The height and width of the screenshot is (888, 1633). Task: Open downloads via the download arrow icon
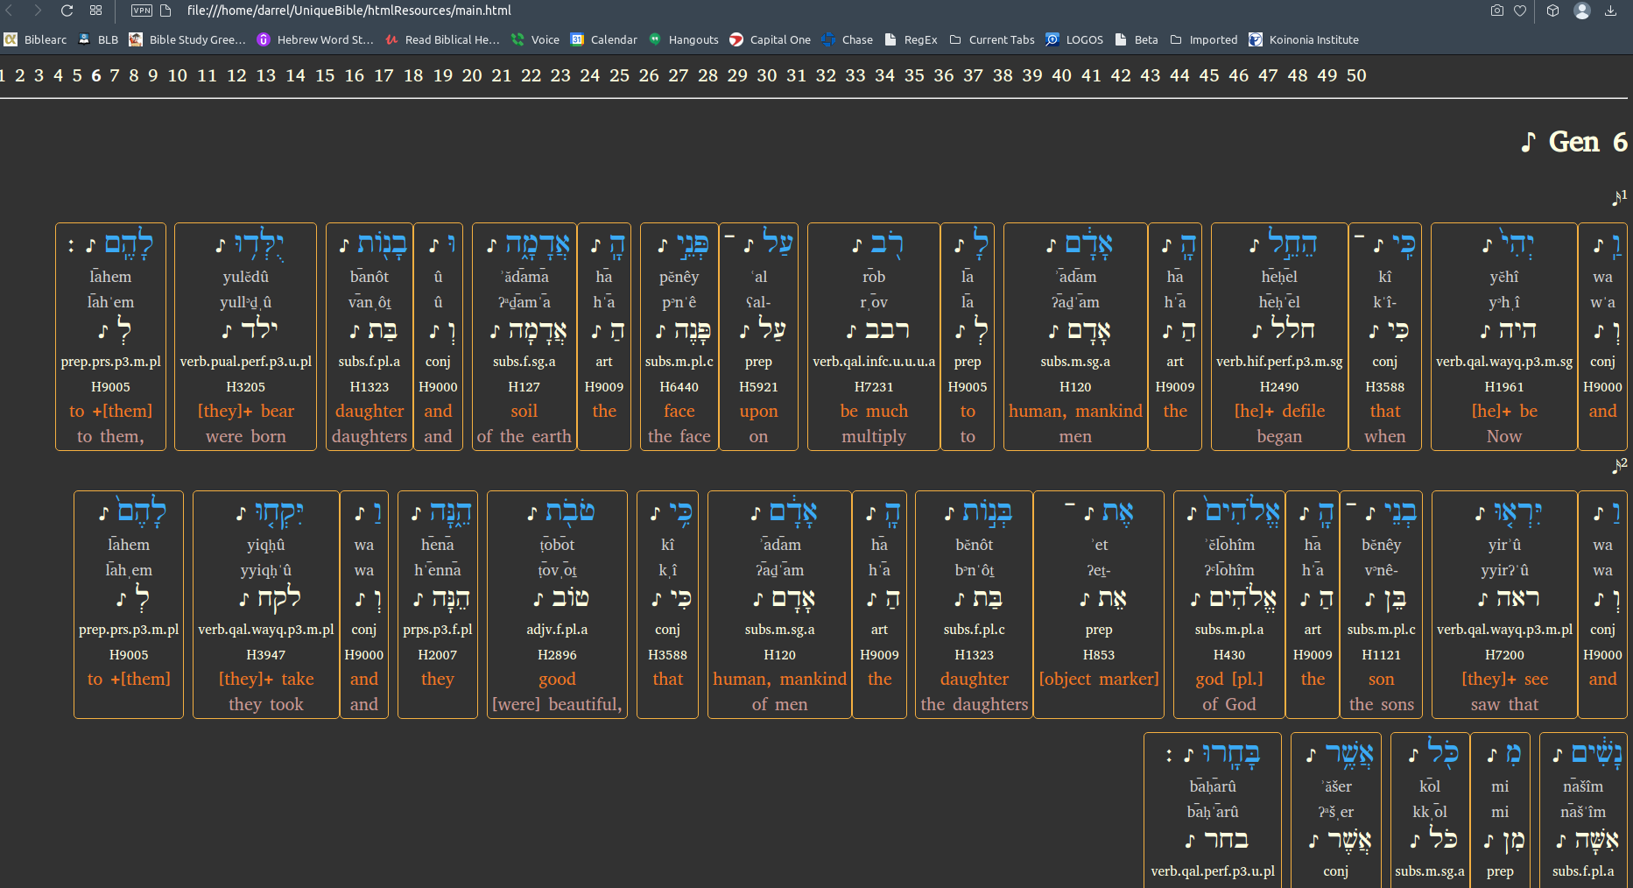(x=1611, y=11)
